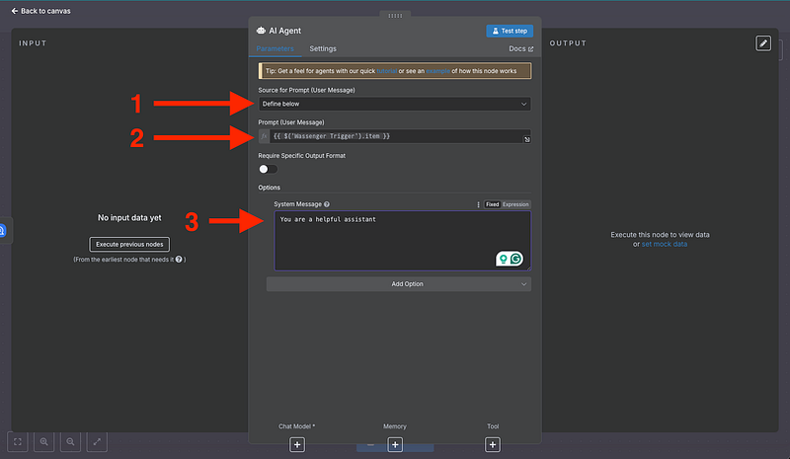
Task: Click the edit pencil icon in Output panel
Action: click(x=763, y=43)
